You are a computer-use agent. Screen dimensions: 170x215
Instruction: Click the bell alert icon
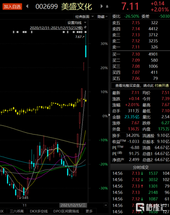[x=107, y=6]
